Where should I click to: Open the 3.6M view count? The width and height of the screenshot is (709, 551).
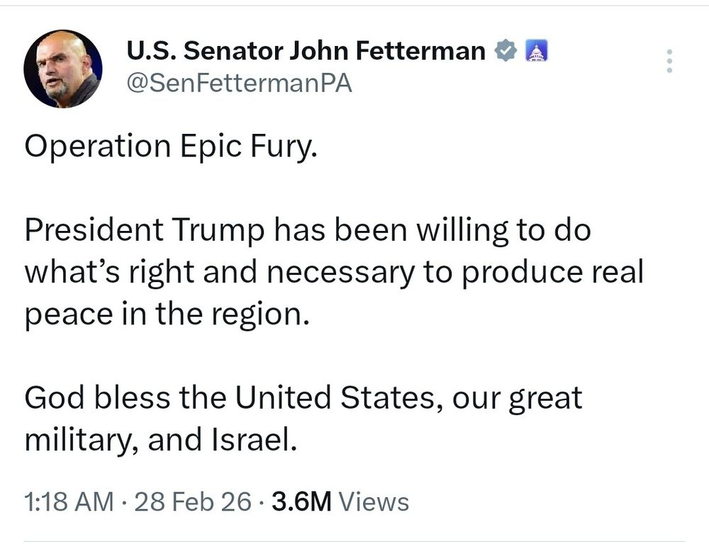(x=301, y=501)
